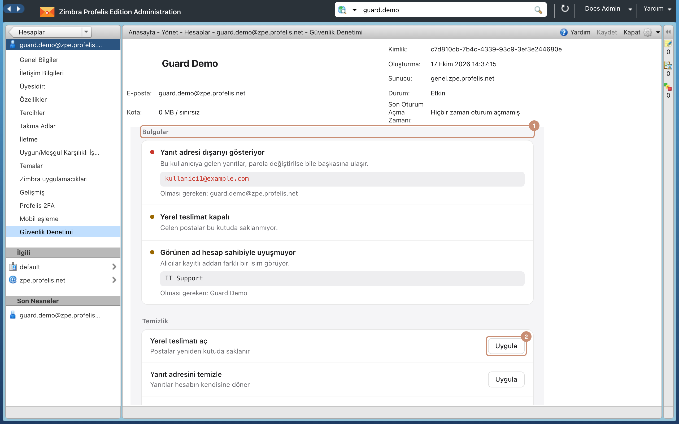Click kullanici1@example.com reply address text

point(207,179)
